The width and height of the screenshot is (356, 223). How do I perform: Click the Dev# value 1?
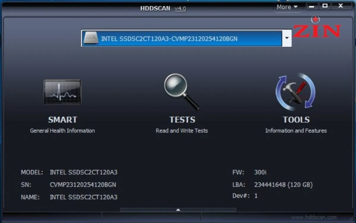click(x=256, y=196)
